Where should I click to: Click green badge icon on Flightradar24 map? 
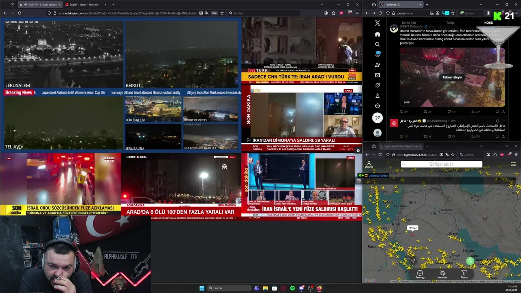pyautogui.click(x=470, y=261)
